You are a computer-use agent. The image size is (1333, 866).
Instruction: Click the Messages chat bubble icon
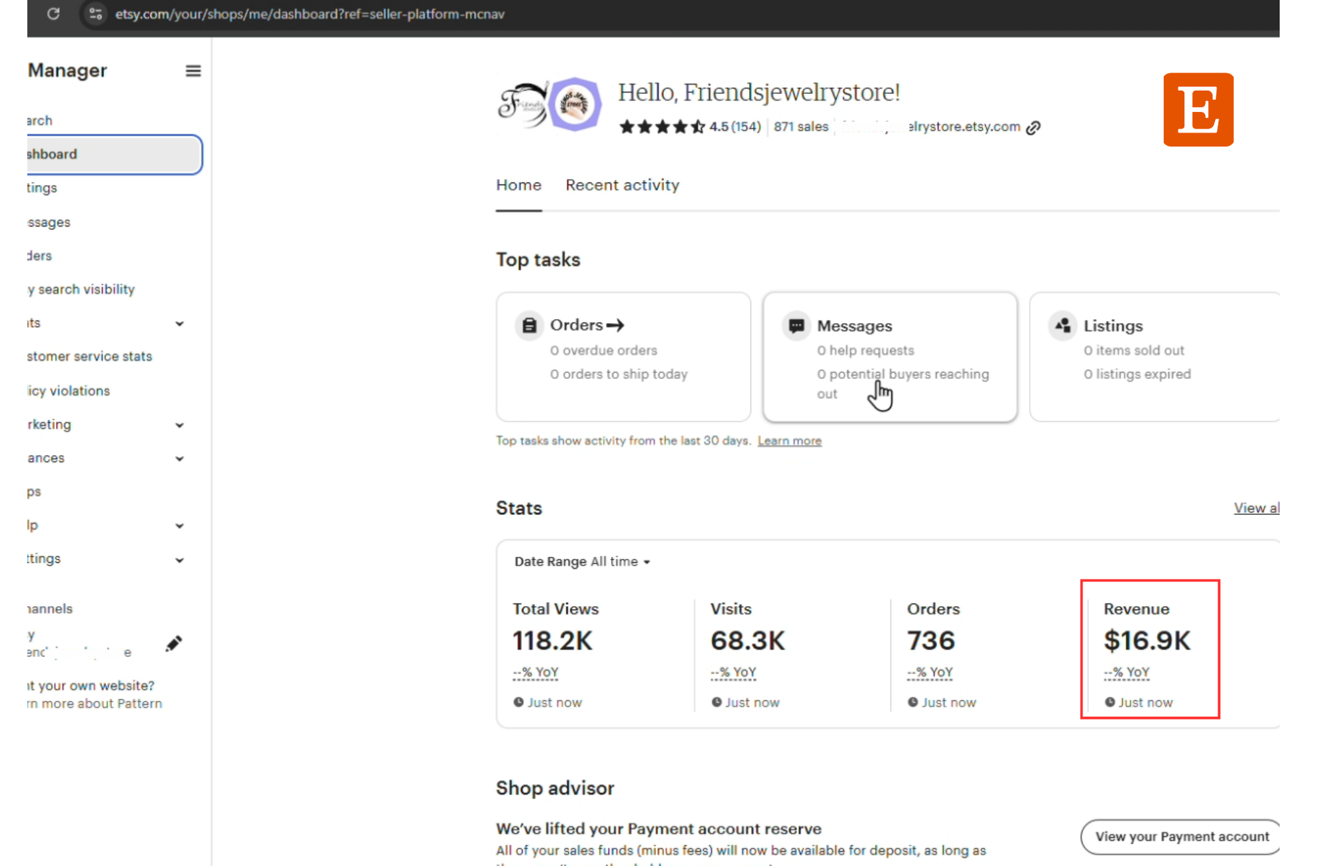pyautogui.click(x=796, y=325)
